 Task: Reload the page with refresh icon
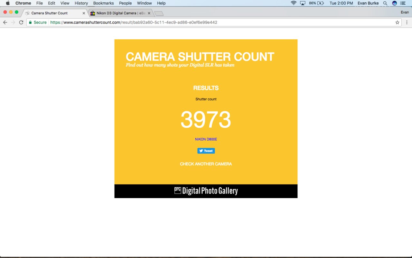pyautogui.click(x=21, y=23)
